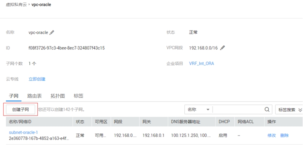The image size is (303, 148).
Task: Click the vpc-oracle breadcrumb title
Action: tap(41, 5)
